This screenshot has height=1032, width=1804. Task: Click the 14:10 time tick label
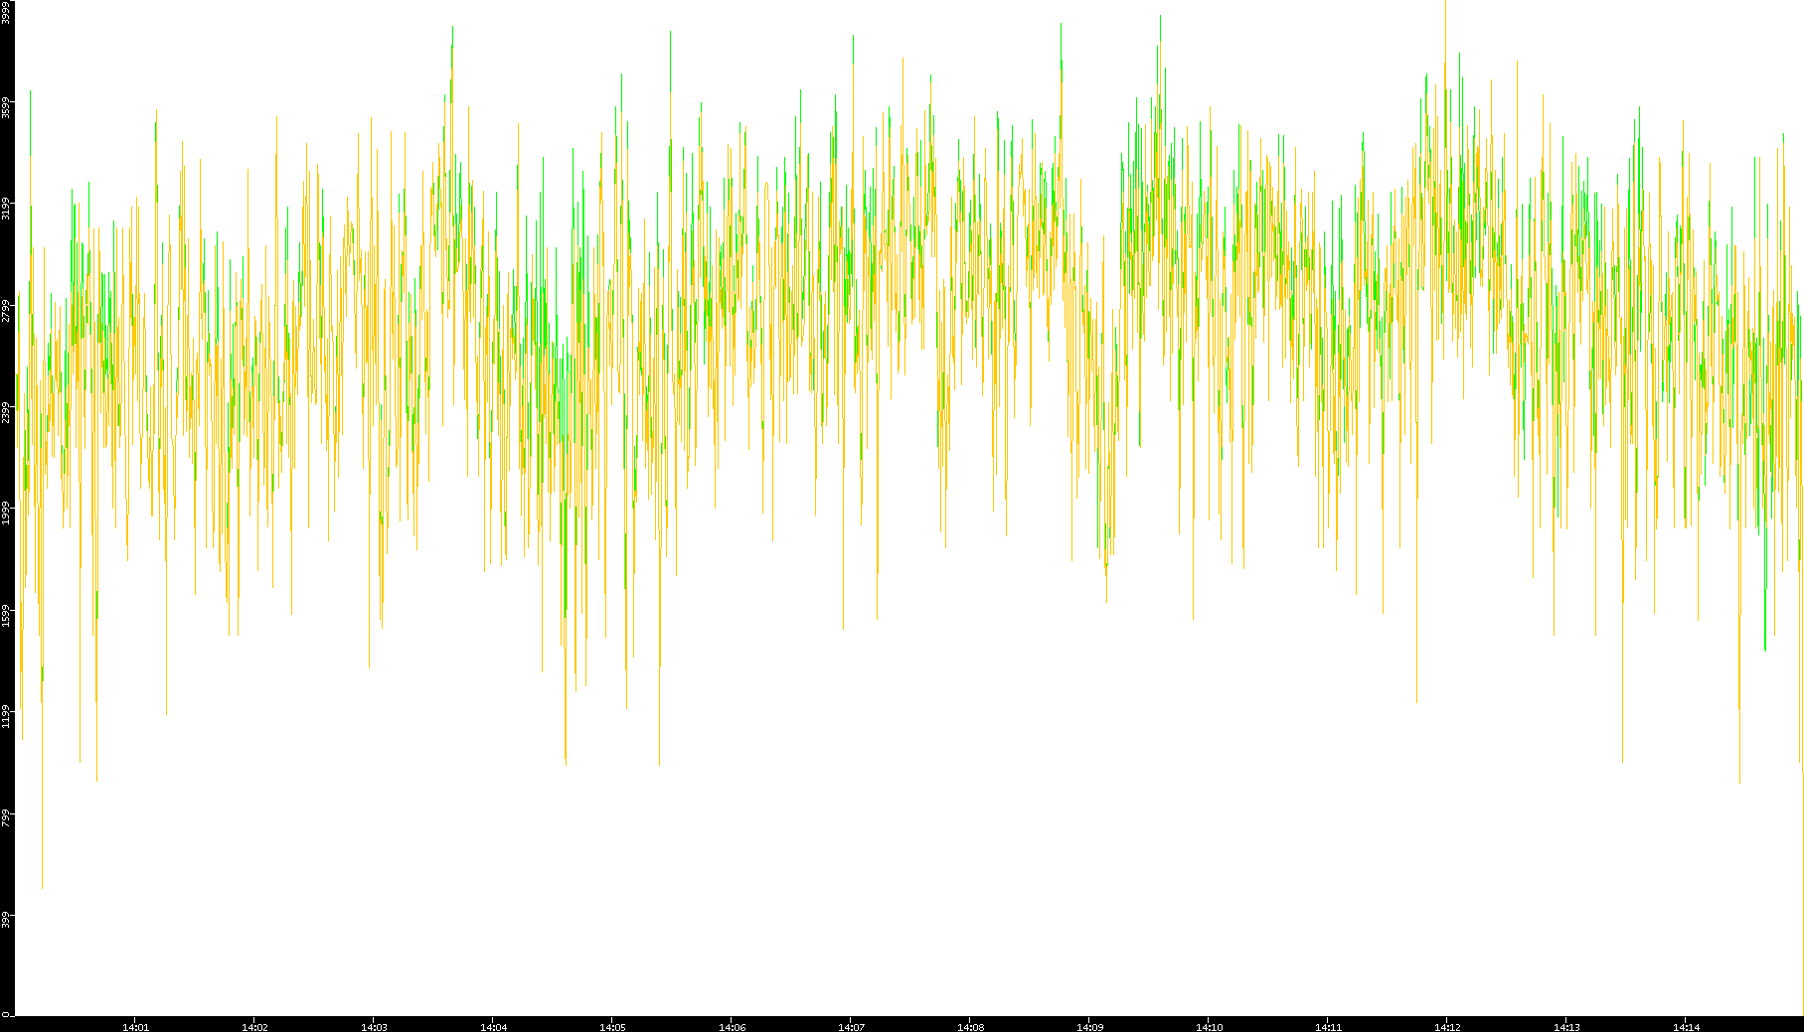(1209, 1027)
